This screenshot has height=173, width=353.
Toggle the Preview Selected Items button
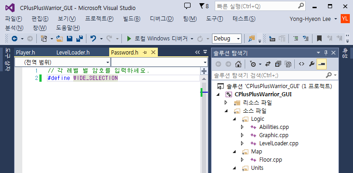tap(322, 64)
